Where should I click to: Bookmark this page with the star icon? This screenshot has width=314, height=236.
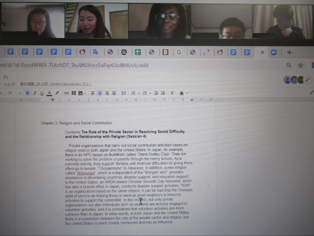point(301,65)
